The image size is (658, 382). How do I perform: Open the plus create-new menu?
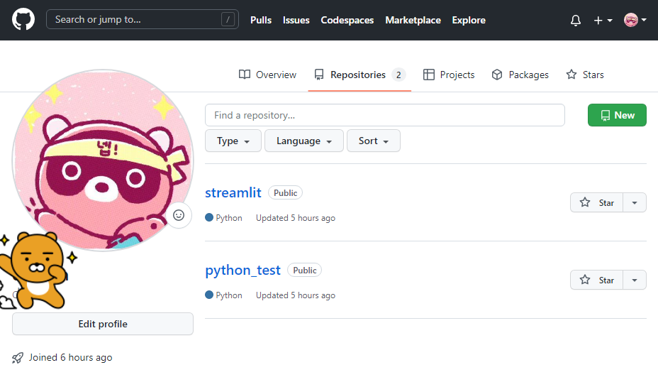tap(603, 20)
